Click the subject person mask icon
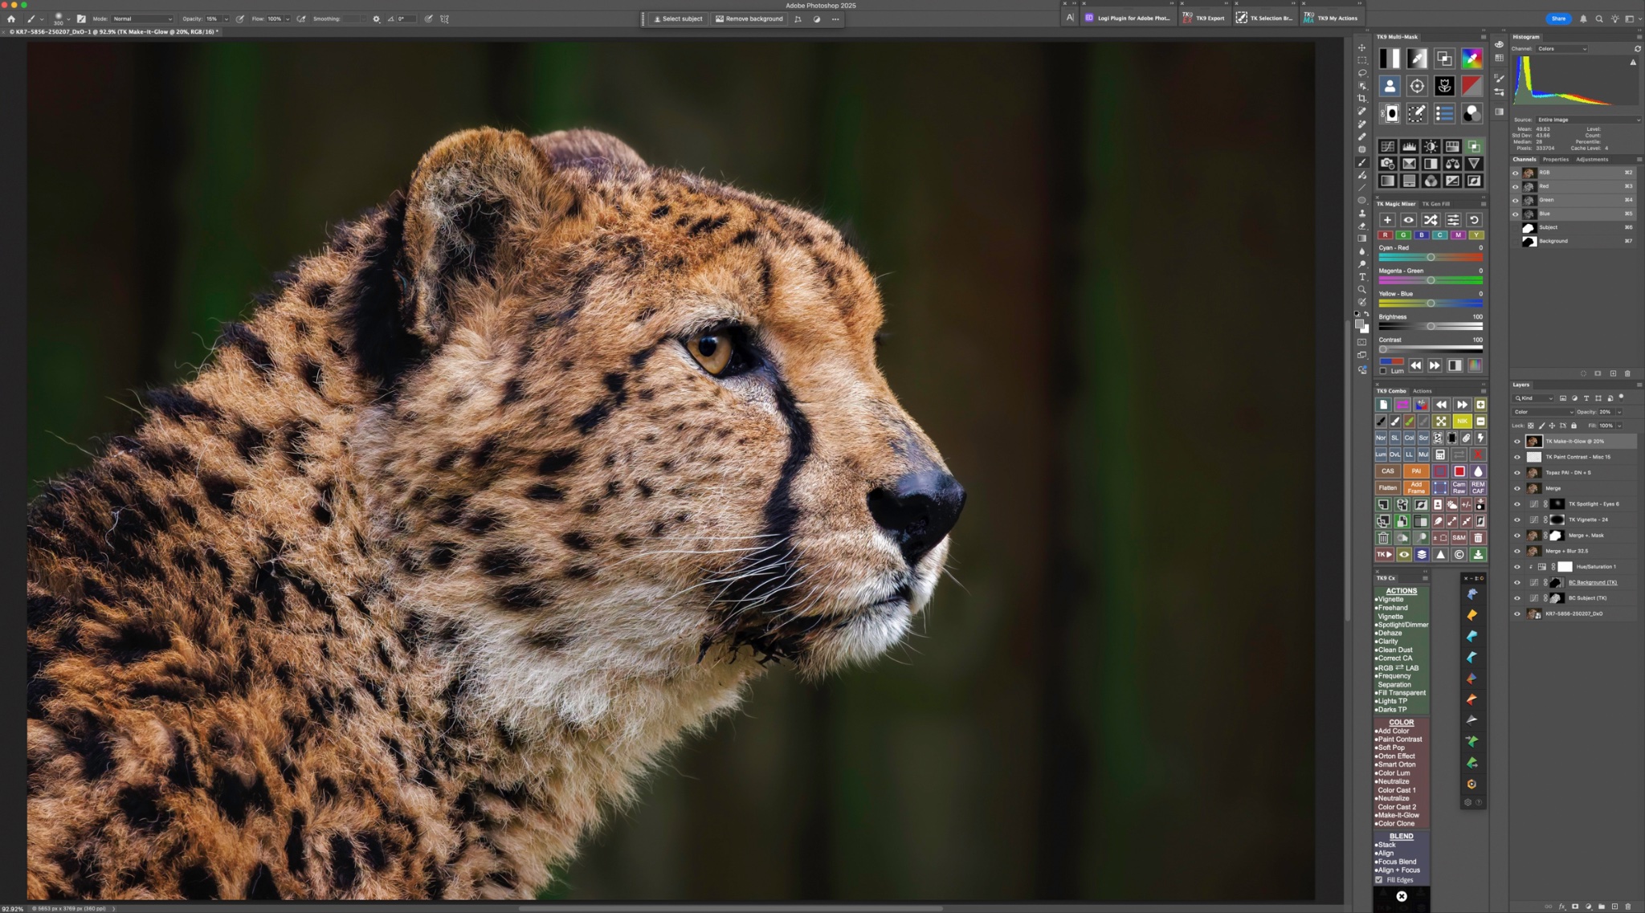The height and width of the screenshot is (913, 1645). pos(1390,86)
